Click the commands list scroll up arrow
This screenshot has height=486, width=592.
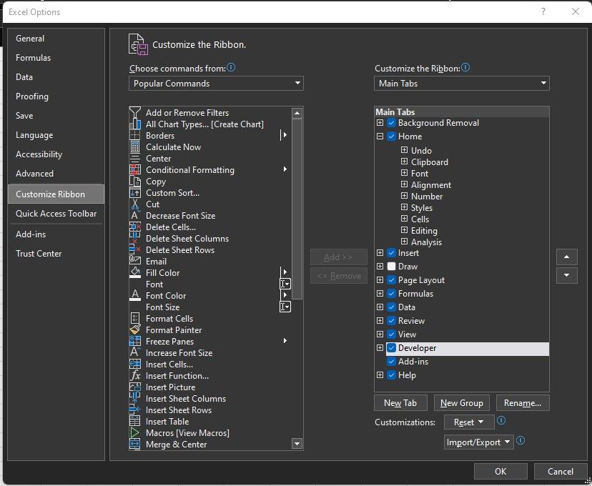(297, 113)
